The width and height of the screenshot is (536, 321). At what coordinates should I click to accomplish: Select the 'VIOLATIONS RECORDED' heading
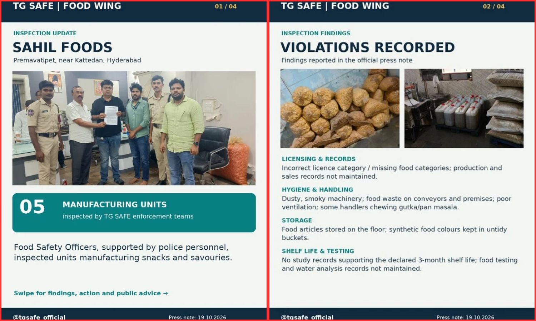click(368, 47)
